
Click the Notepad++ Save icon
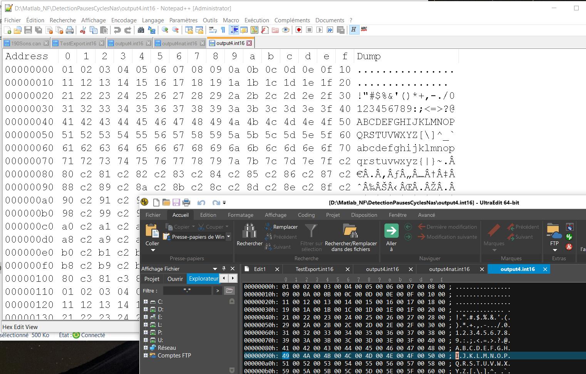pos(28,30)
